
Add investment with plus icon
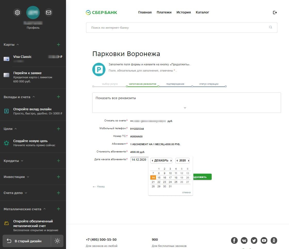click(x=59, y=177)
